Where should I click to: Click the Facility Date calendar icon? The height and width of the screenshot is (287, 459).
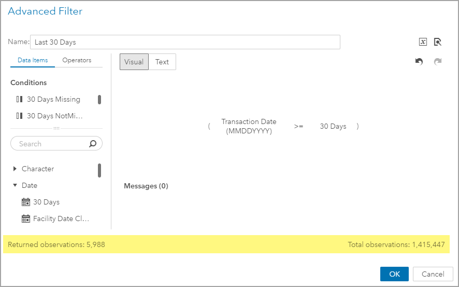tap(26, 218)
